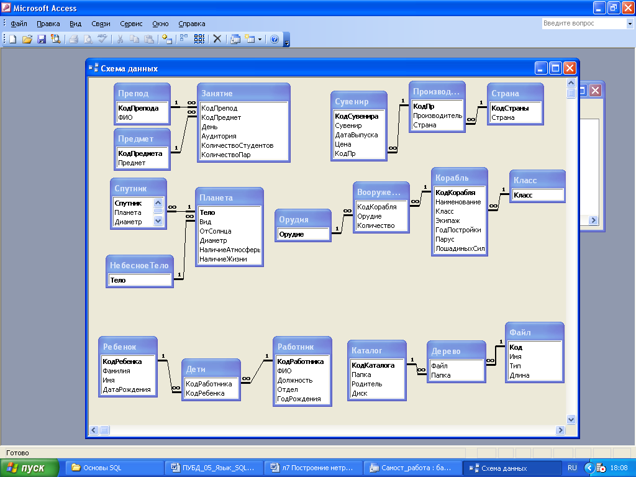Show direct relationships icon
This screenshot has height=477, width=636.
(x=184, y=39)
